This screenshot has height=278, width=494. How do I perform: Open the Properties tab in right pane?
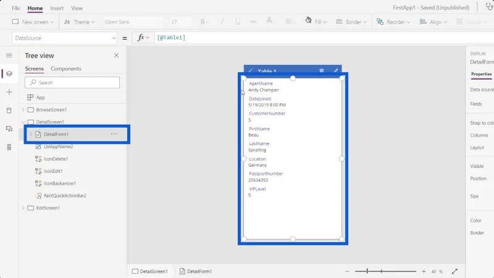(x=481, y=74)
